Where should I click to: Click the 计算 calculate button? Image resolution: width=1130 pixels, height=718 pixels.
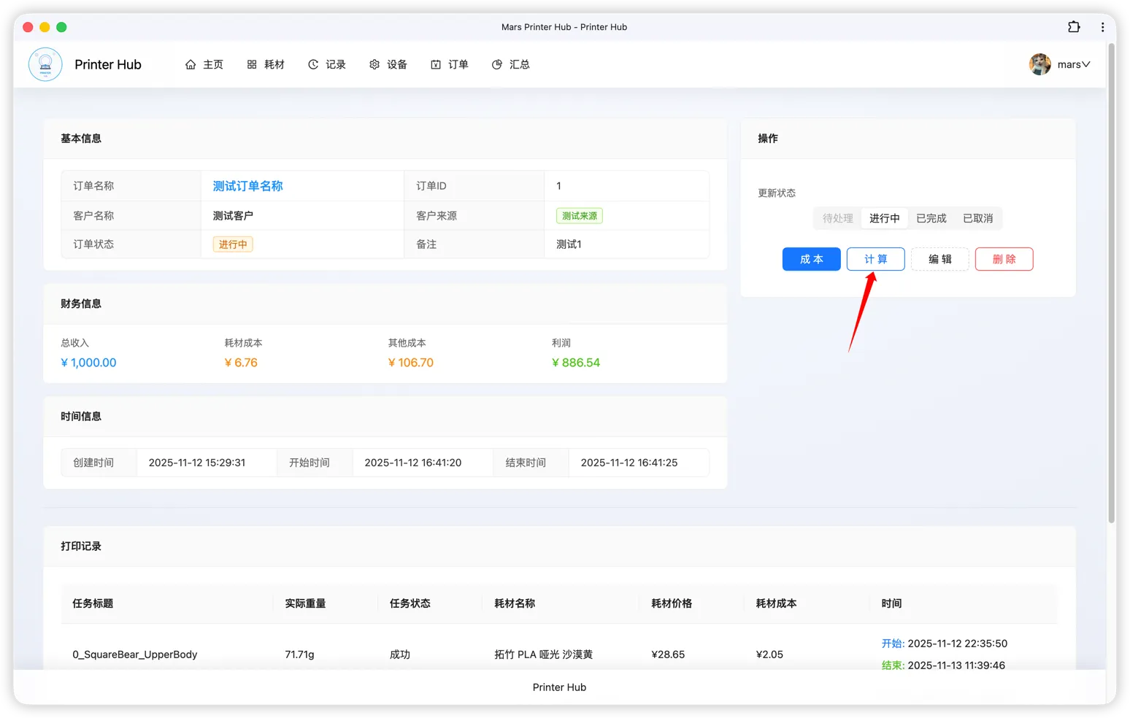(x=875, y=259)
